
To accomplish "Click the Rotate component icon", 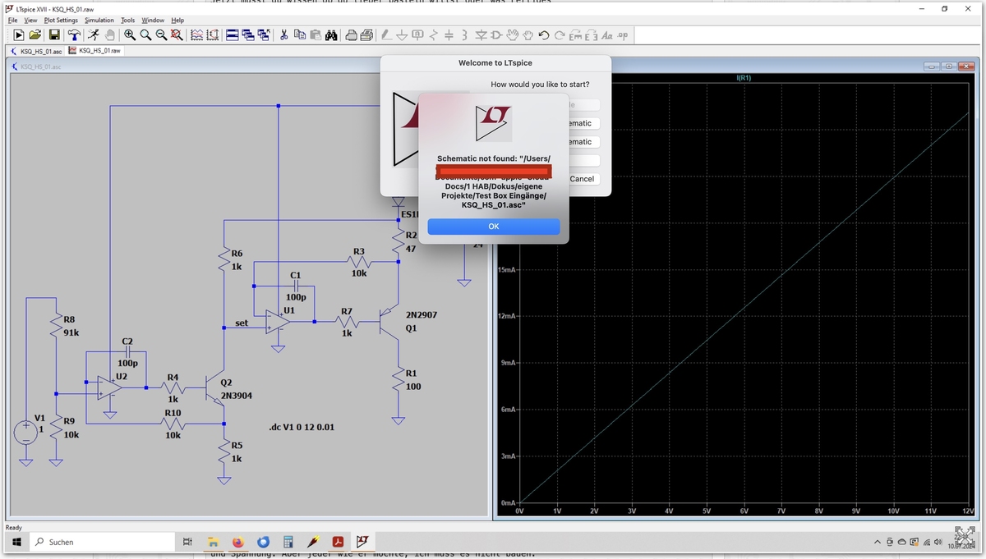I will point(575,35).
